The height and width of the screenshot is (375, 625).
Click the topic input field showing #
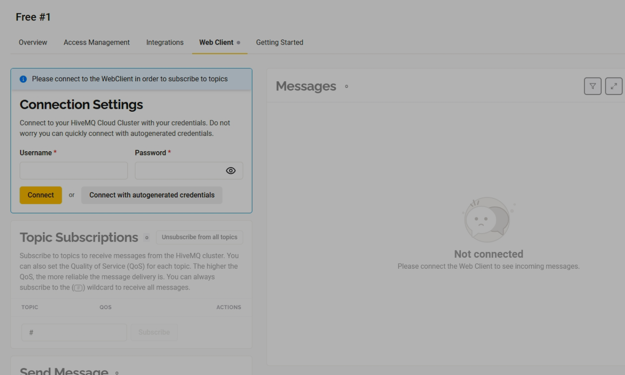coord(74,332)
